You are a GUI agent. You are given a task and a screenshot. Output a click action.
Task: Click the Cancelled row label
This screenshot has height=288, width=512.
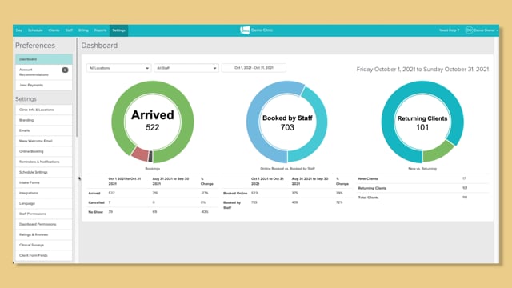96,202
